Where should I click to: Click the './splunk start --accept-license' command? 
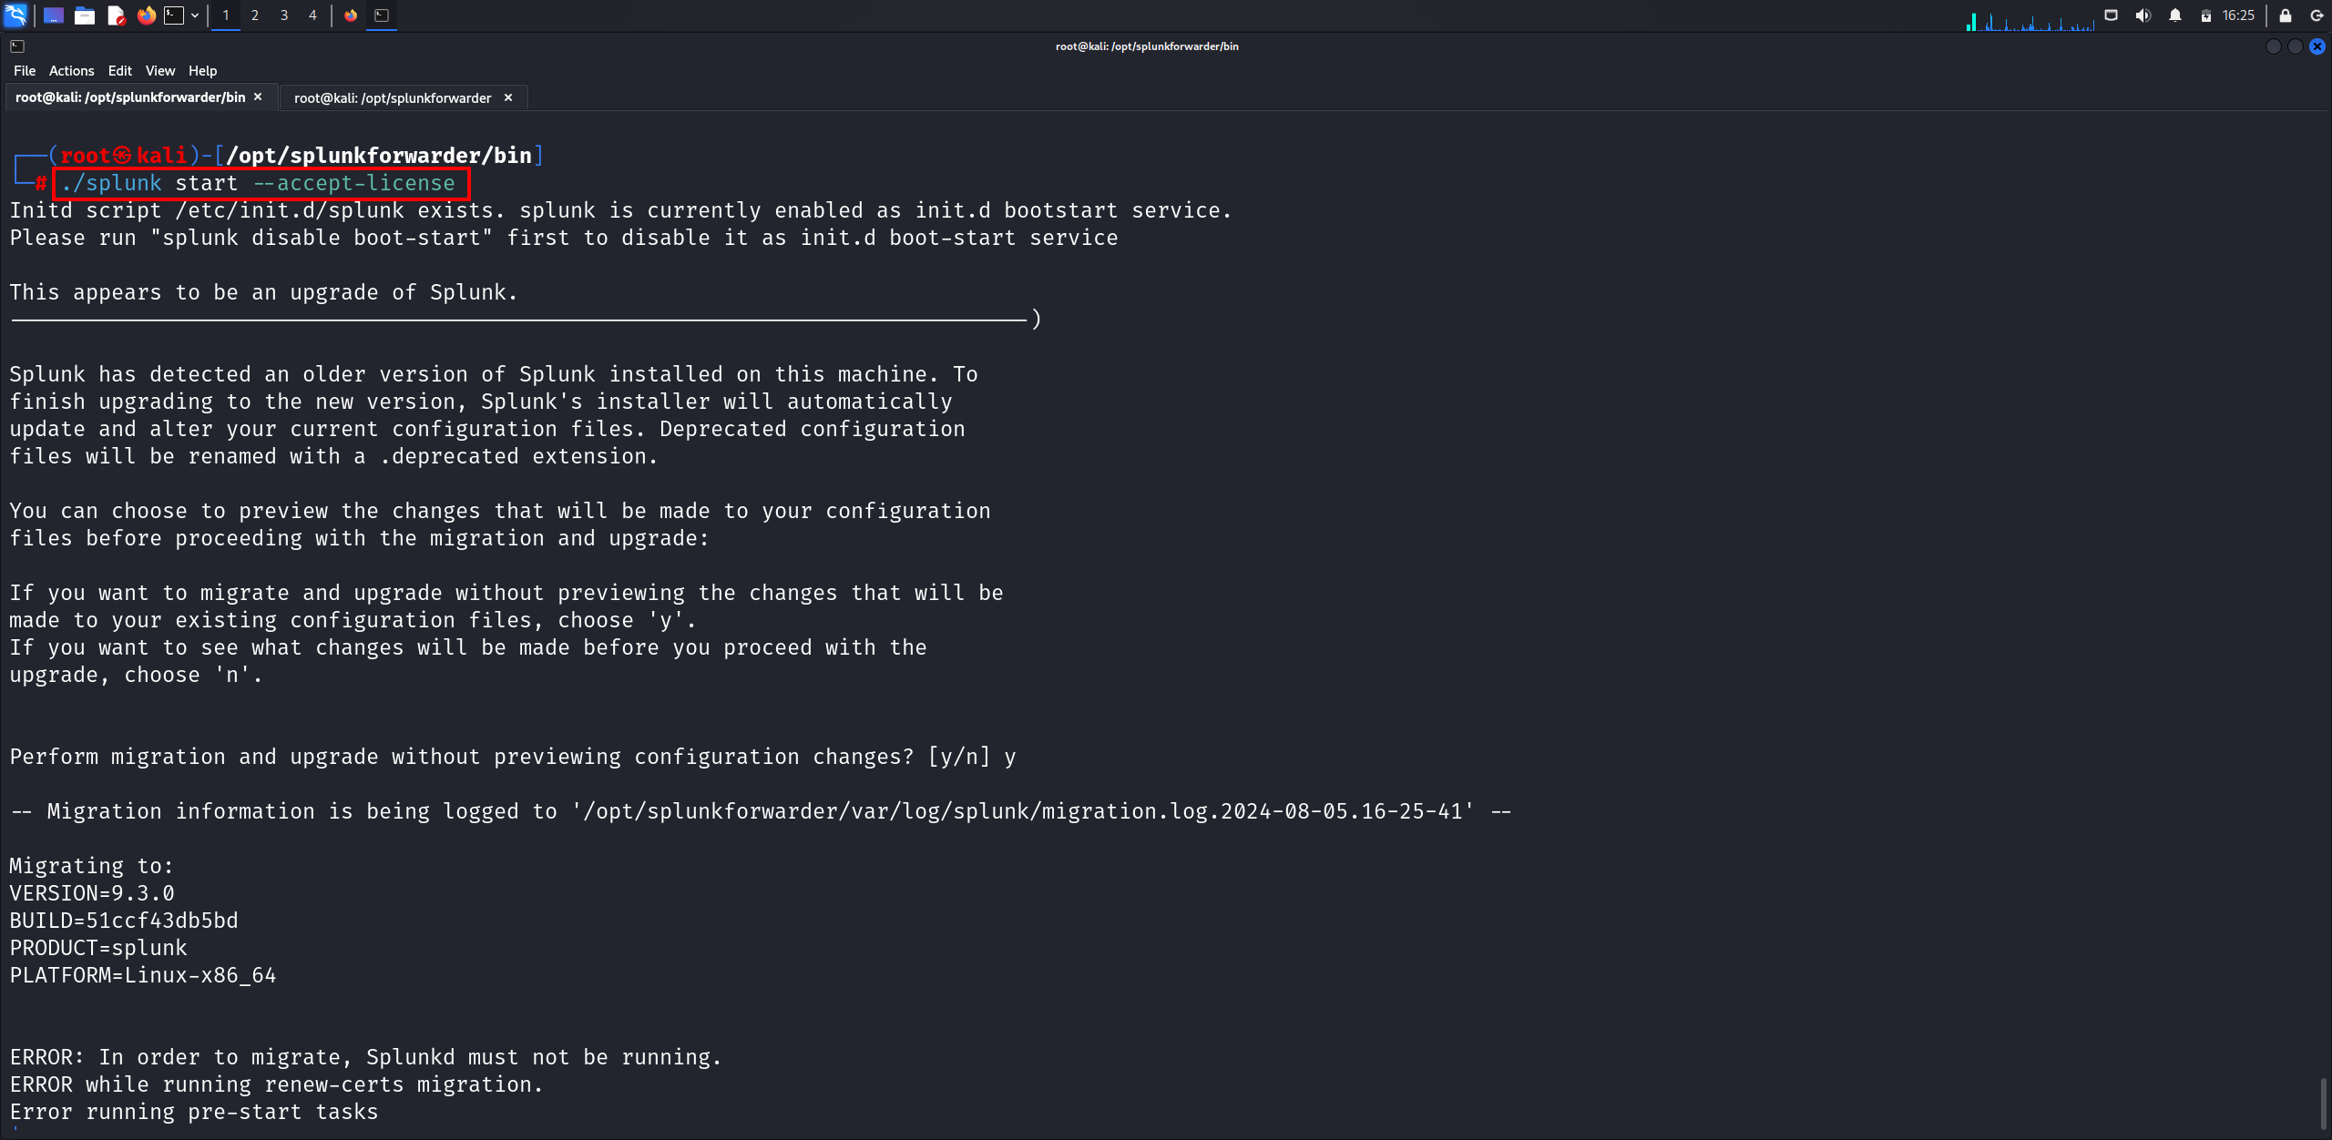tap(258, 184)
